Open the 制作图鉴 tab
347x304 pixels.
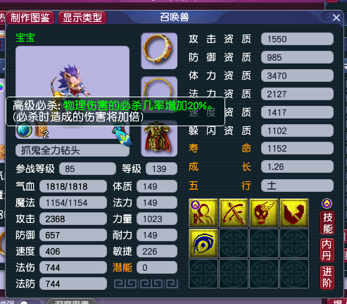coord(30,18)
